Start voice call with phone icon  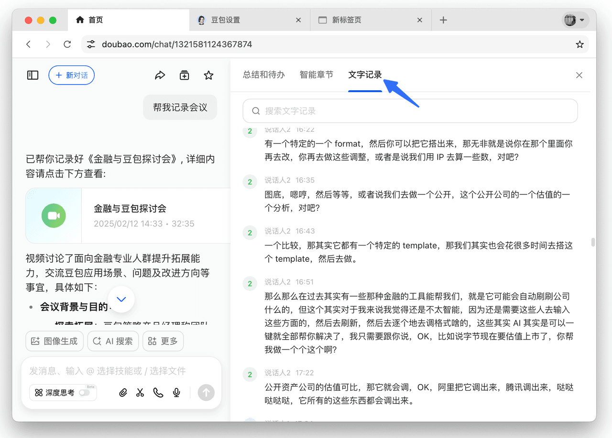point(158,393)
